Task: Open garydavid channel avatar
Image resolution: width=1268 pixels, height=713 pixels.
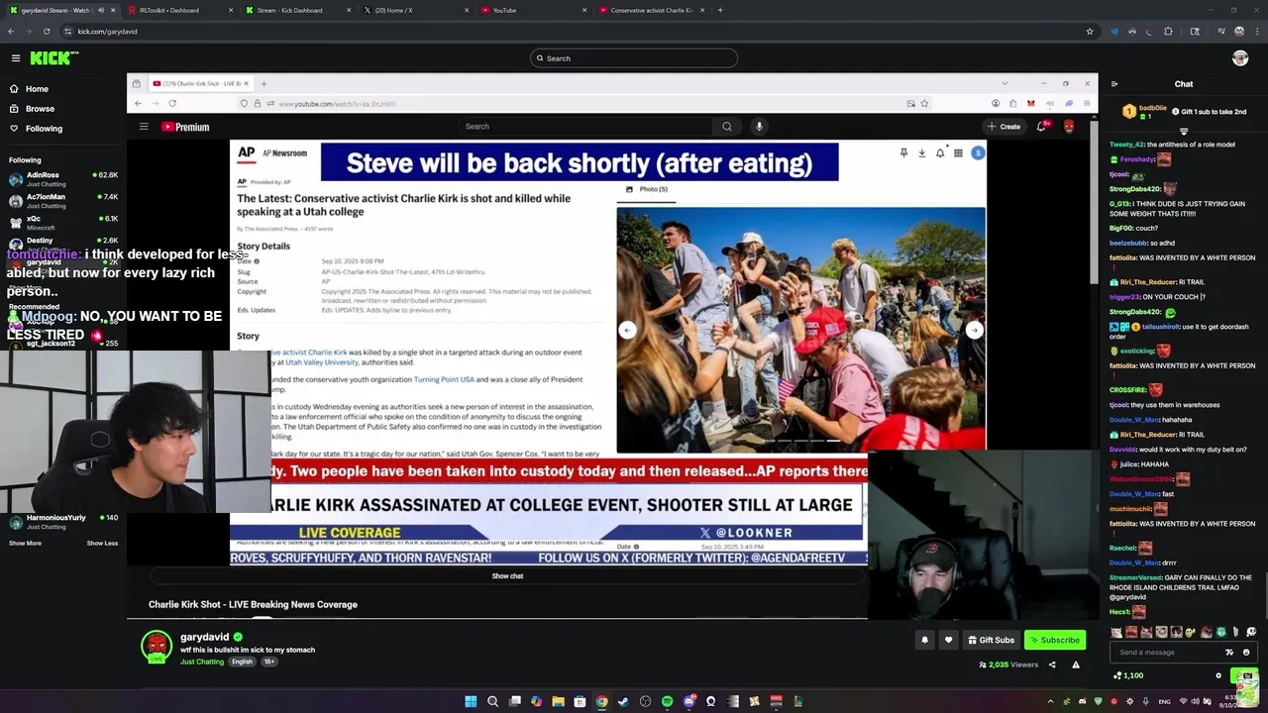Action: (157, 646)
